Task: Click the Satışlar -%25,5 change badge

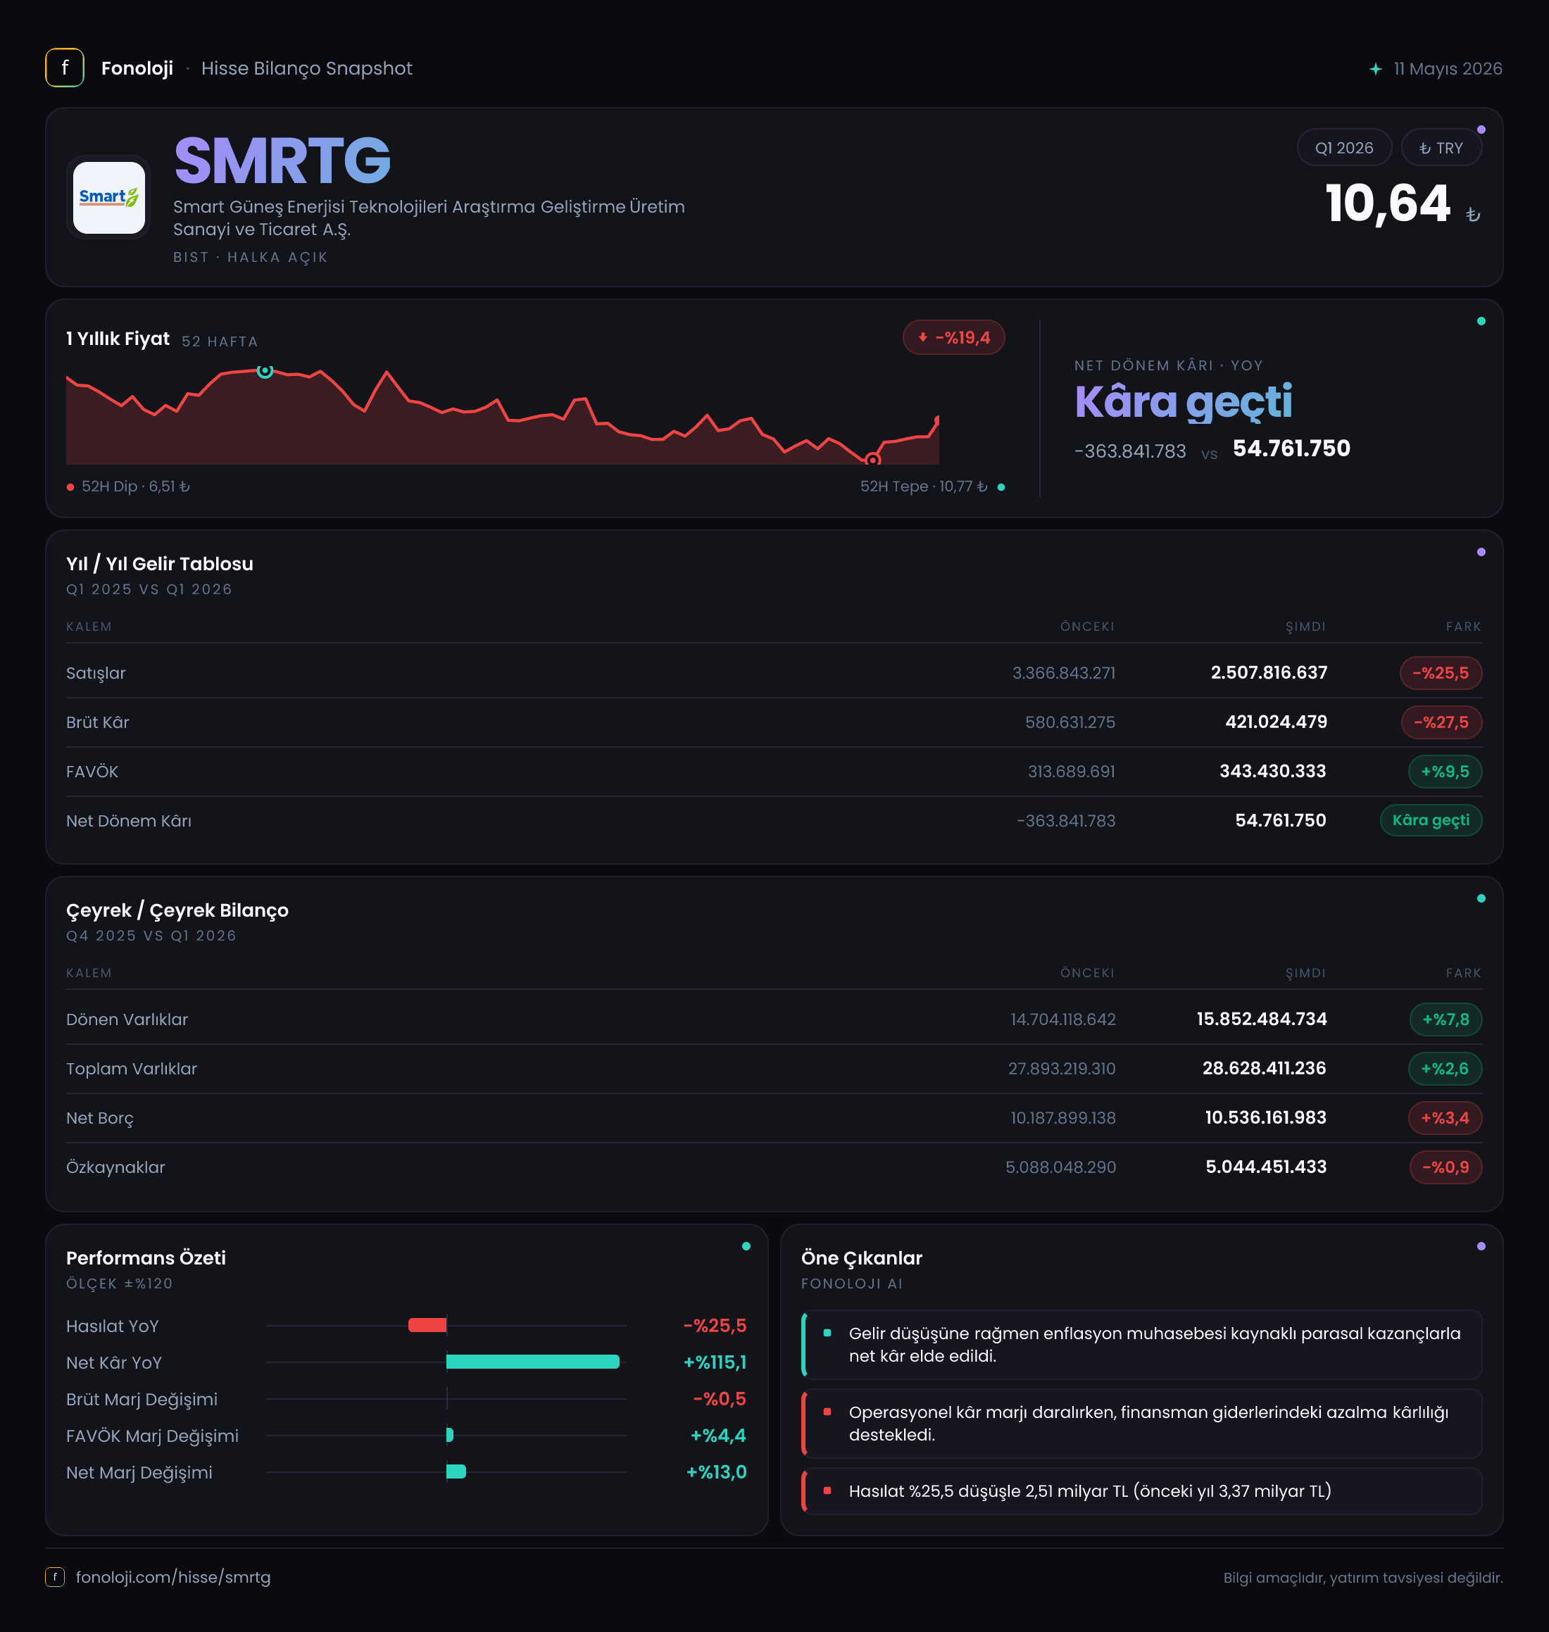Action: (1441, 673)
